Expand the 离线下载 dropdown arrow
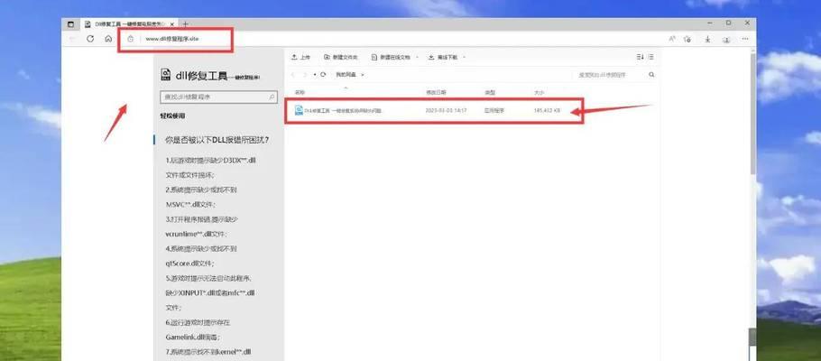Image resolution: width=821 pixels, height=361 pixels. click(x=465, y=57)
